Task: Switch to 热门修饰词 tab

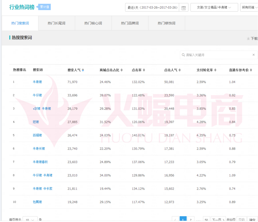Action: [x=167, y=23]
